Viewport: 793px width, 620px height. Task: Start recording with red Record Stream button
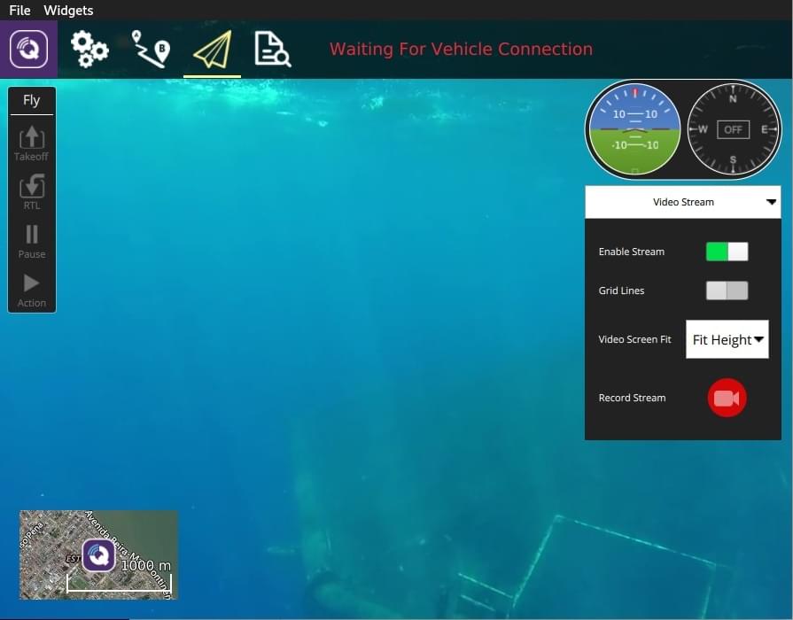pos(727,398)
